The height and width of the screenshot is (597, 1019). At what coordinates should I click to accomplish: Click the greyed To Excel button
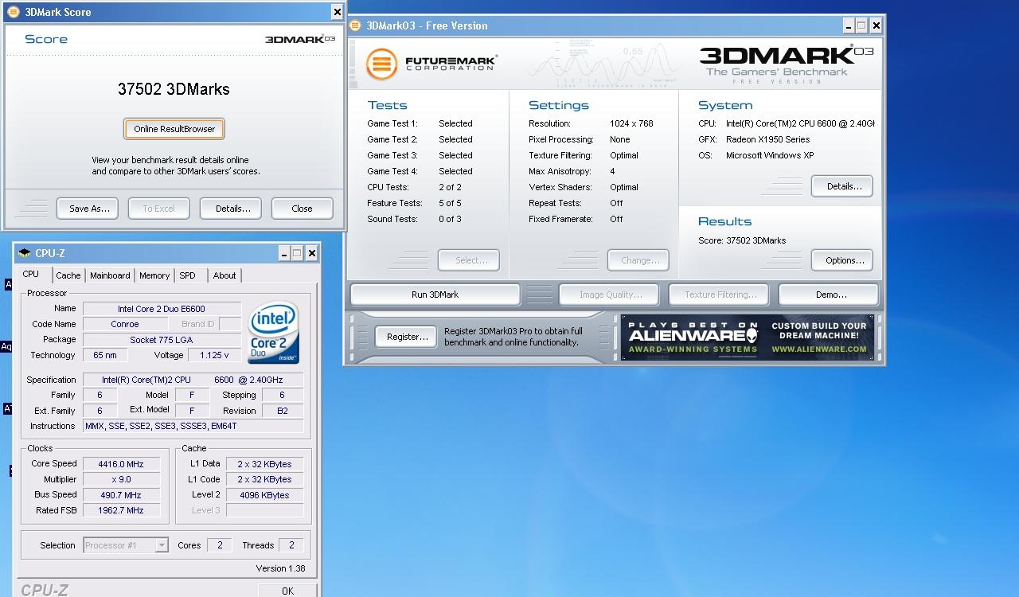[158, 209]
